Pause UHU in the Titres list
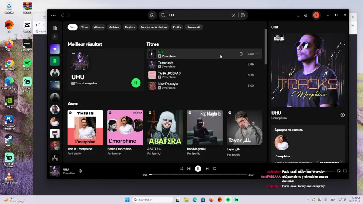 point(152,54)
